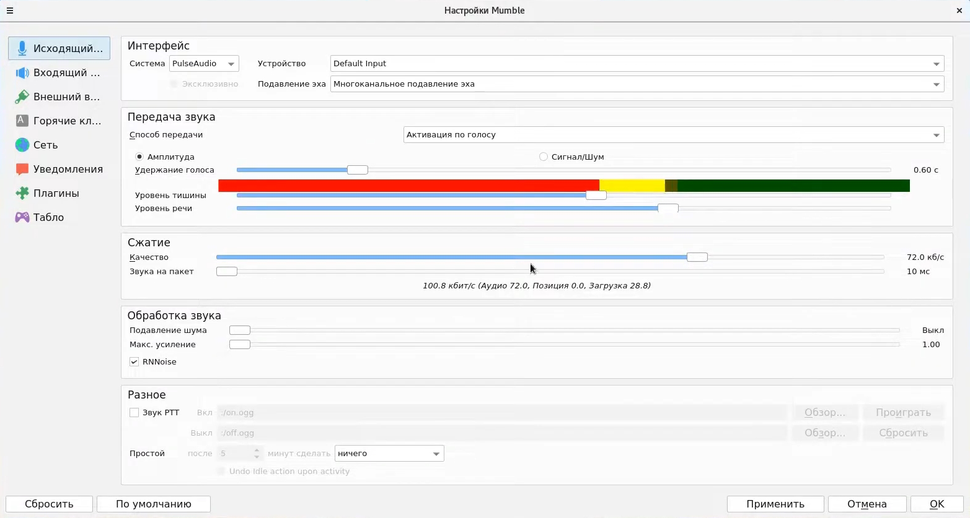Expand the Подавление эха dropdown
The width and height of the screenshot is (970, 518).
pos(637,84)
